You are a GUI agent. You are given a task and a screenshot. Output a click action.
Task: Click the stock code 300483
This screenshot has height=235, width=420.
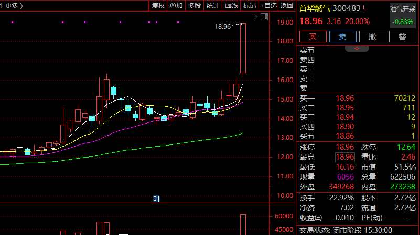tap(347, 8)
